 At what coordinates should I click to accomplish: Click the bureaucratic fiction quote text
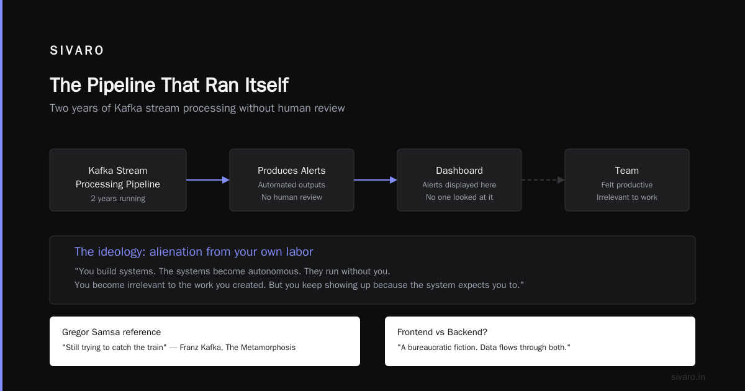484,347
